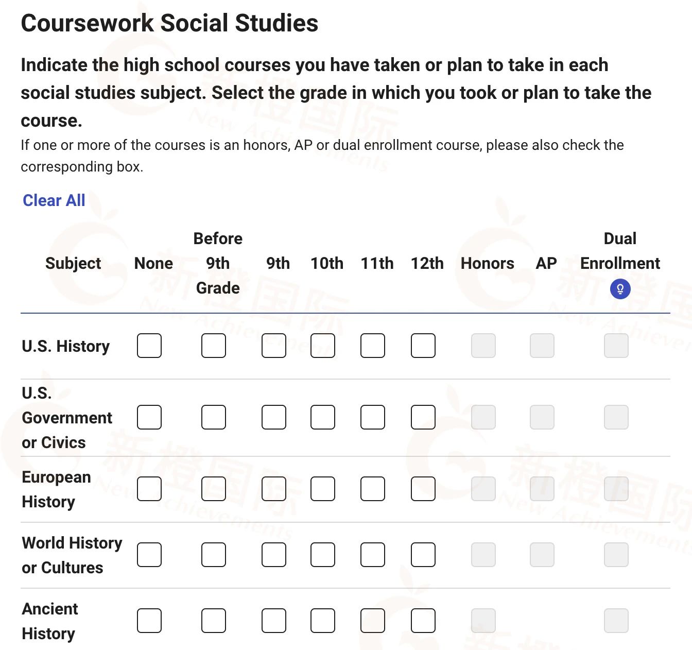
Task: Check 12th grade for U.S. History
Action: pos(423,346)
